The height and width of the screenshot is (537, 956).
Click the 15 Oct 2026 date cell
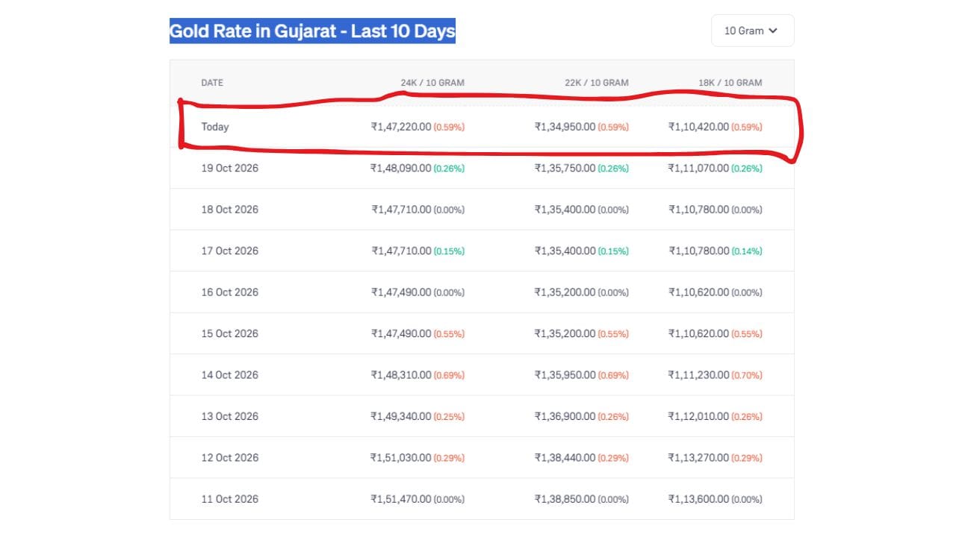coord(230,333)
